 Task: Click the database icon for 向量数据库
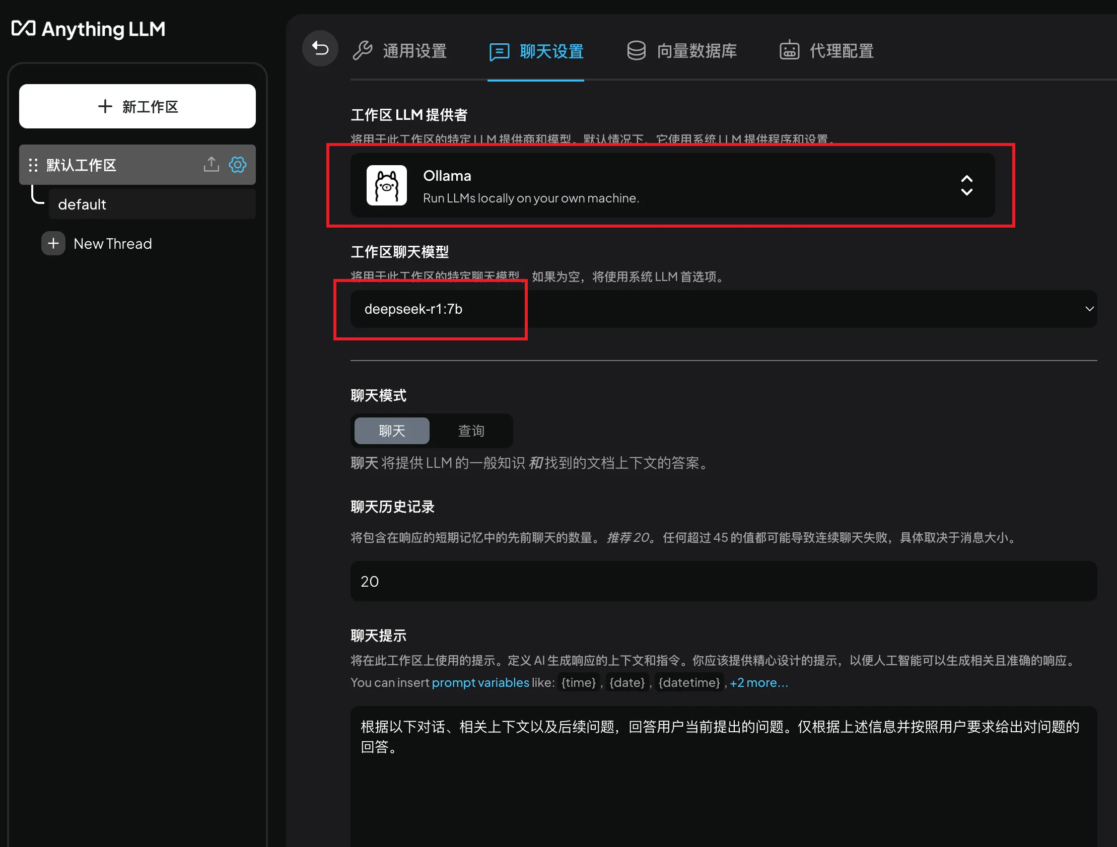(x=636, y=50)
